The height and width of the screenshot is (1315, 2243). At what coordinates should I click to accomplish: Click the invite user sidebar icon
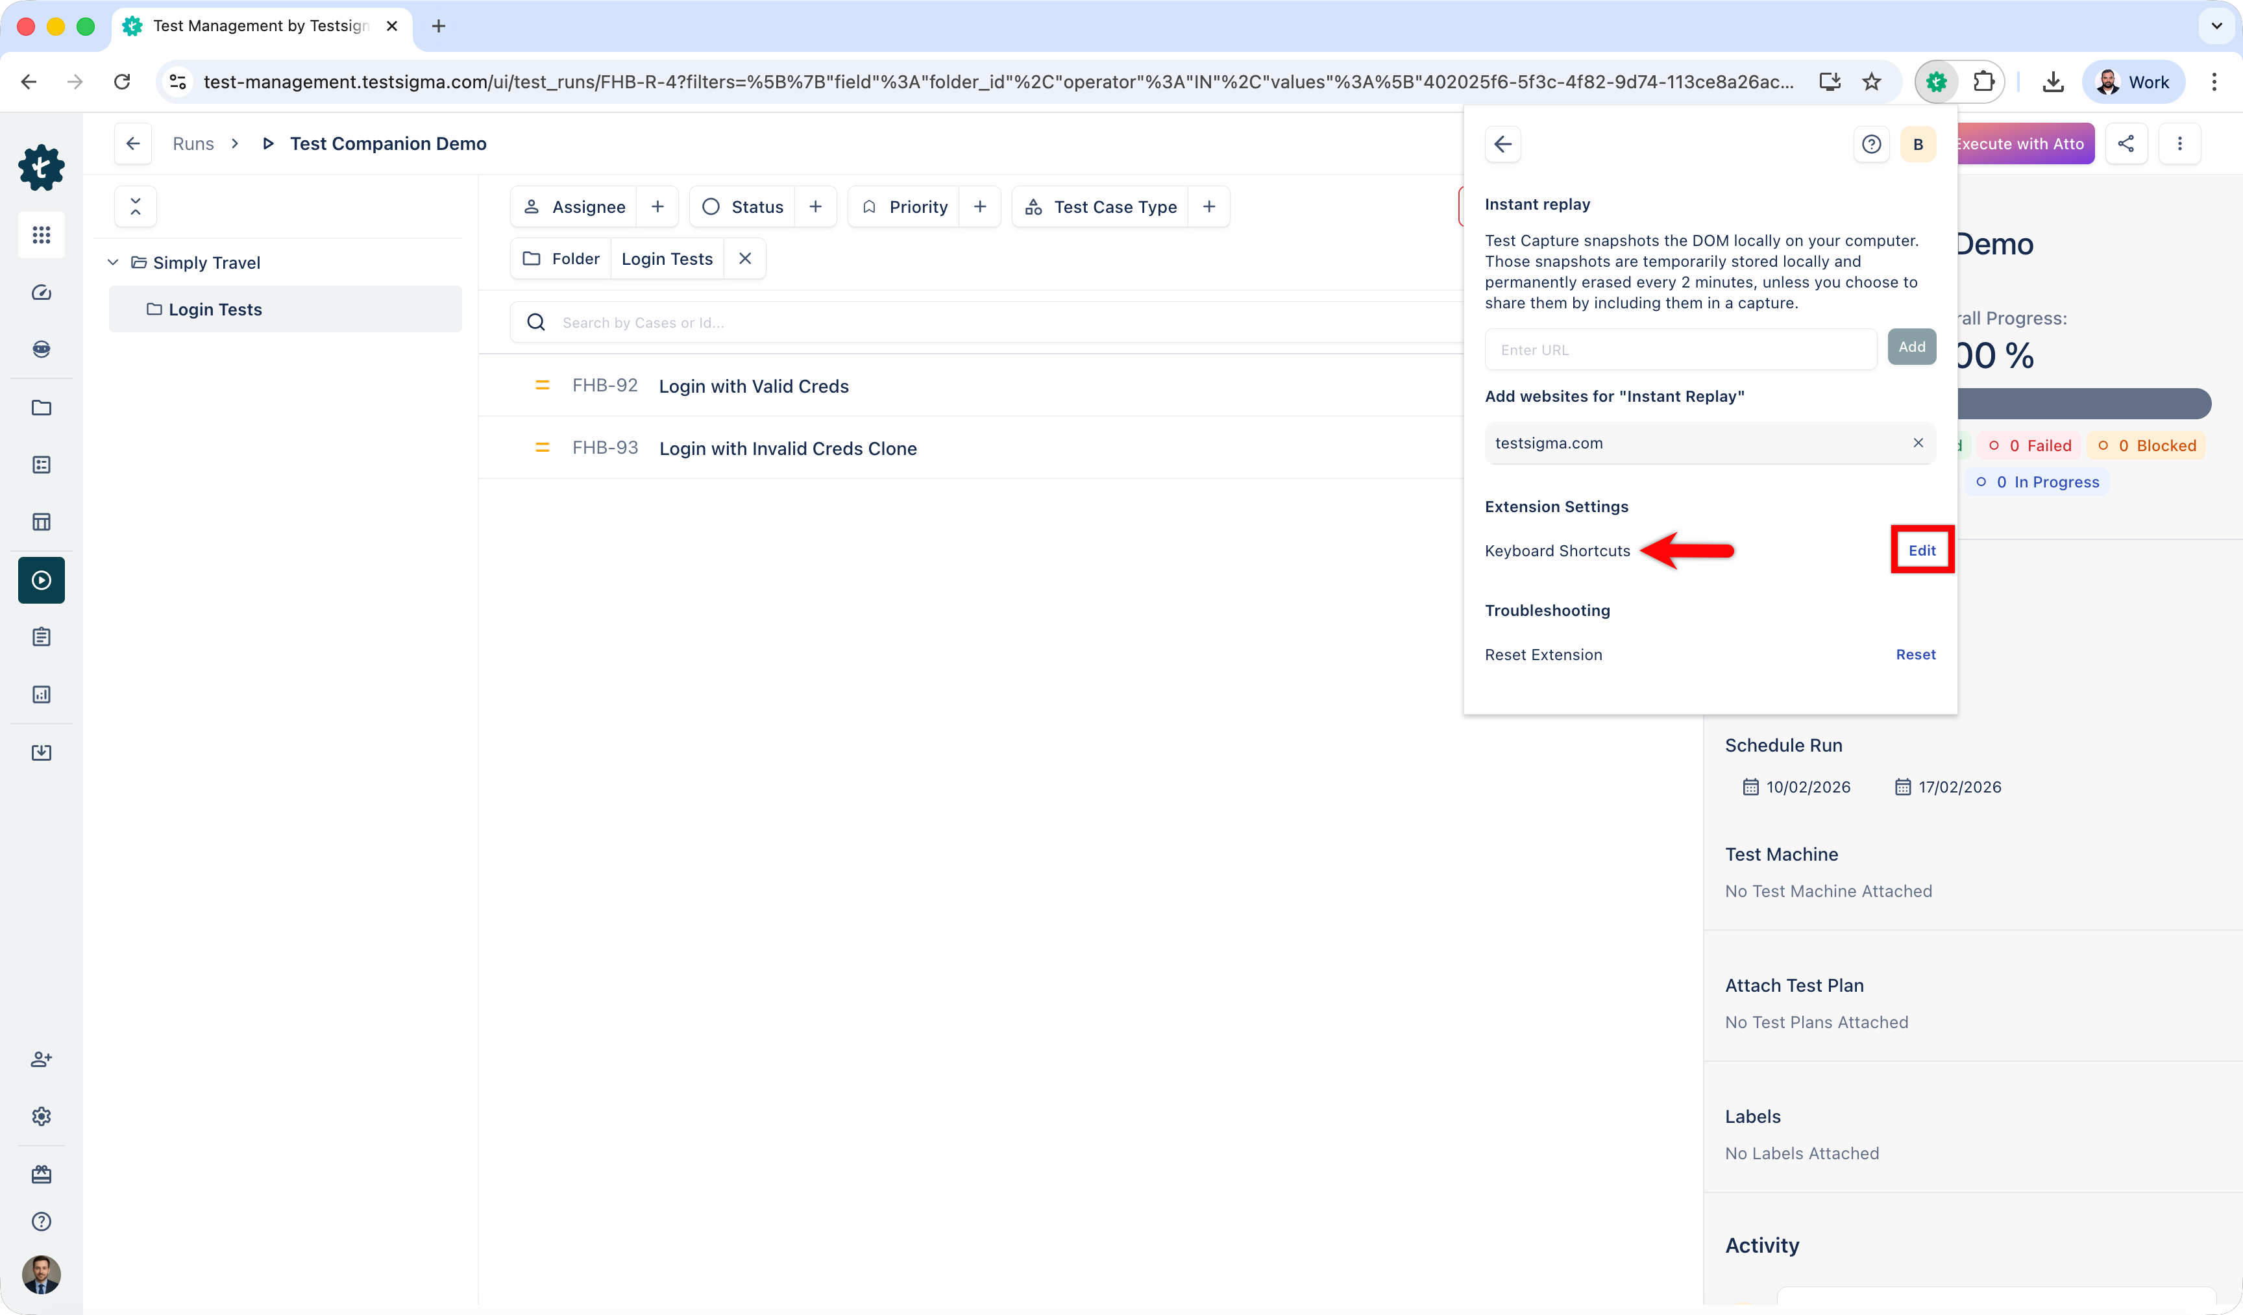41,1059
